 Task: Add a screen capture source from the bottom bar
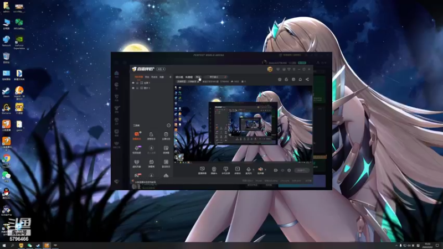pyautogui.click(x=202, y=170)
